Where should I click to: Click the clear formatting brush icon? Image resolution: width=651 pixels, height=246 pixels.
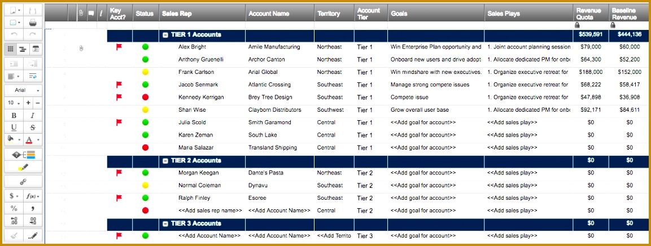pos(14,235)
